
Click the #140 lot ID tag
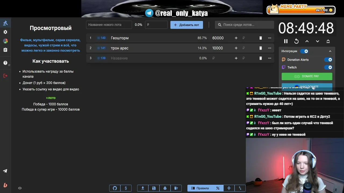101,38
